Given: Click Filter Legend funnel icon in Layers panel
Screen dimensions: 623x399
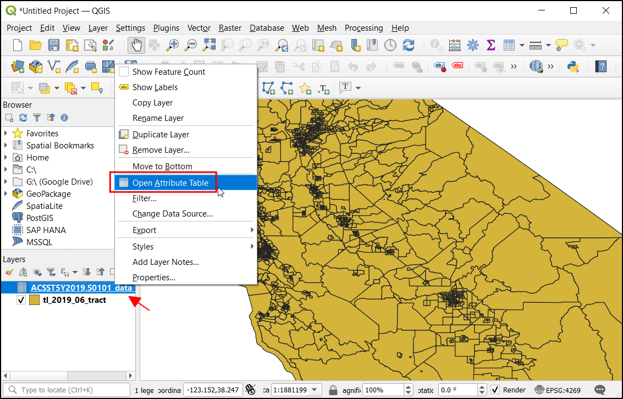Looking at the screenshot, I should [51, 272].
